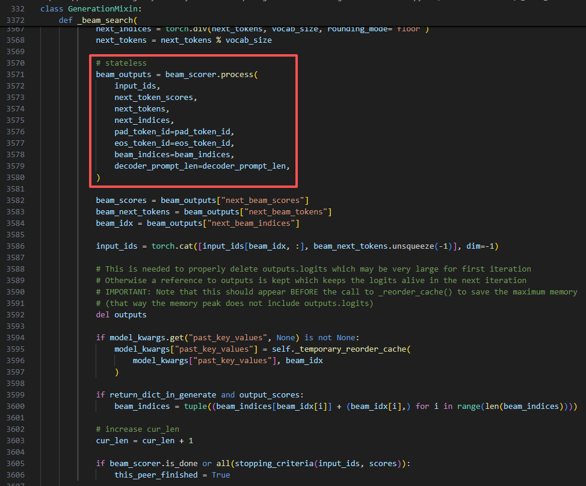The image size is (586, 486).
Task: Click 'beam_idx' variable on line 3584
Action: tap(114, 223)
